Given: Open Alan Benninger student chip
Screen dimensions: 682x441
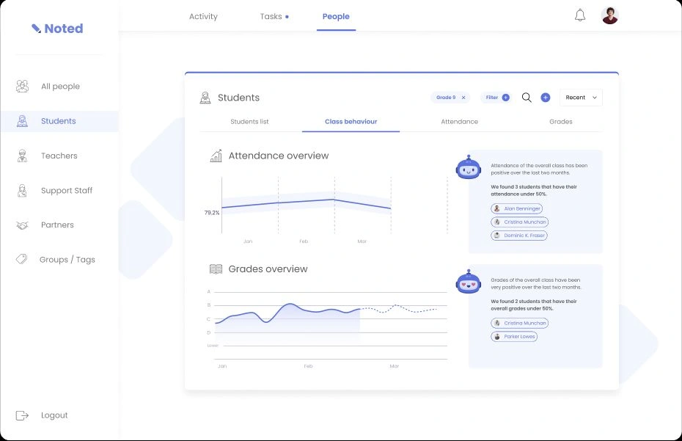Looking at the screenshot, I should coord(517,208).
